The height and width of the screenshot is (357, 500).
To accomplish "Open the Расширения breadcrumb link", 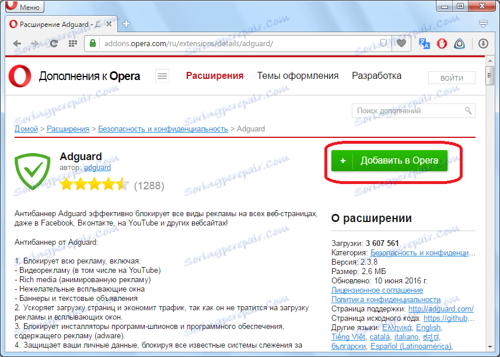I will click(68, 129).
